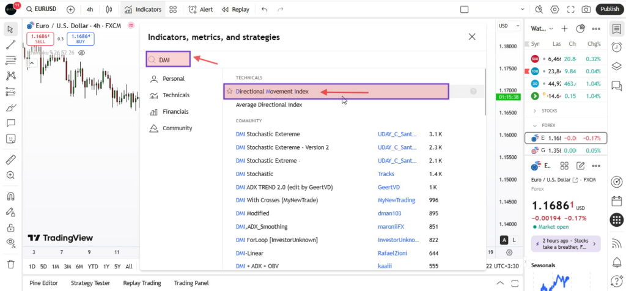
Task: Toggle stay in drawing mode
Action: click(x=11, y=212)
